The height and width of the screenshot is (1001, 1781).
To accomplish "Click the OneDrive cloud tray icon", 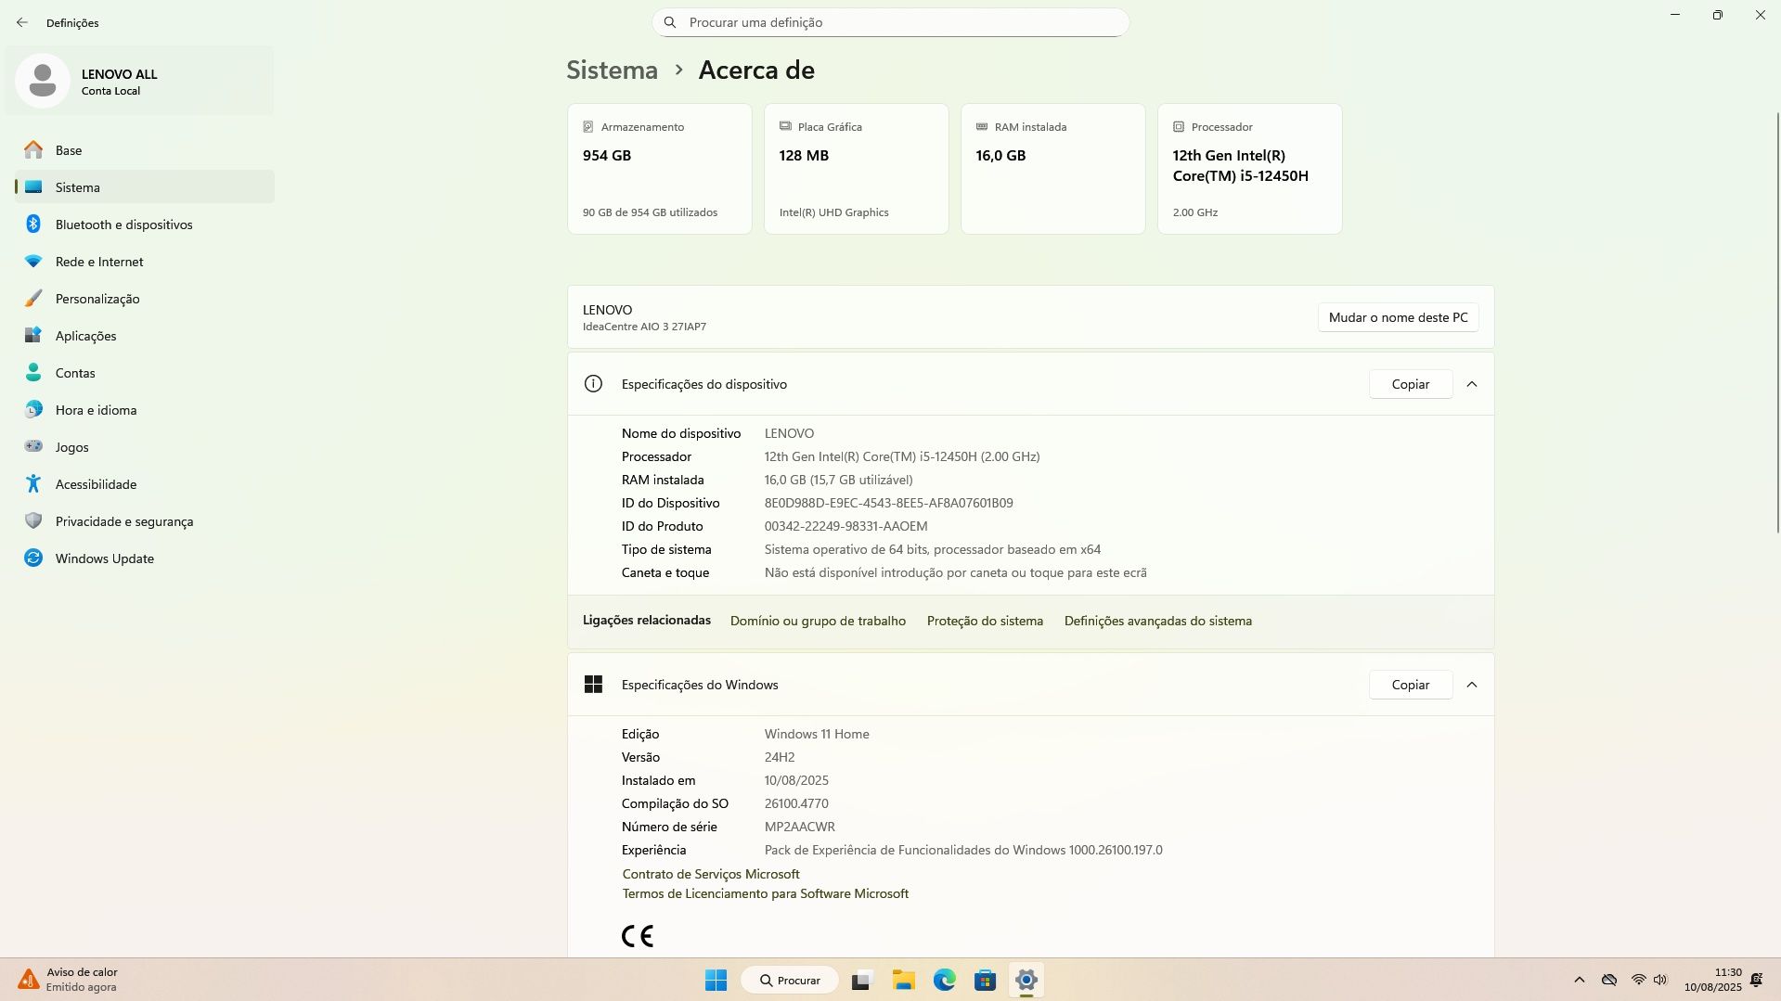I will pyautogui.click(x=1609, y=980).
